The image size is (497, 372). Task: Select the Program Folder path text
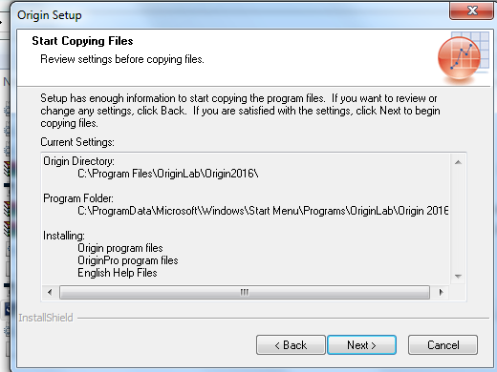click(263, 211)
